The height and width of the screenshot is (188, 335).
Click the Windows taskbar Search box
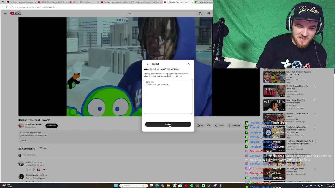tap(133, 186)
